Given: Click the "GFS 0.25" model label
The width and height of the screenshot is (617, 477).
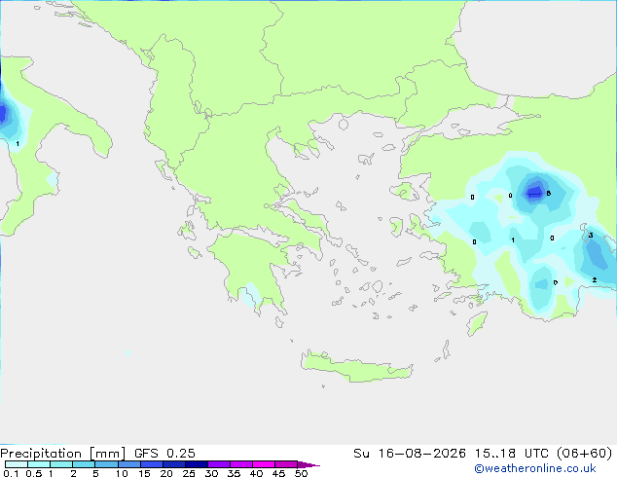Looking at the screenshot, I should click(164, 454).
